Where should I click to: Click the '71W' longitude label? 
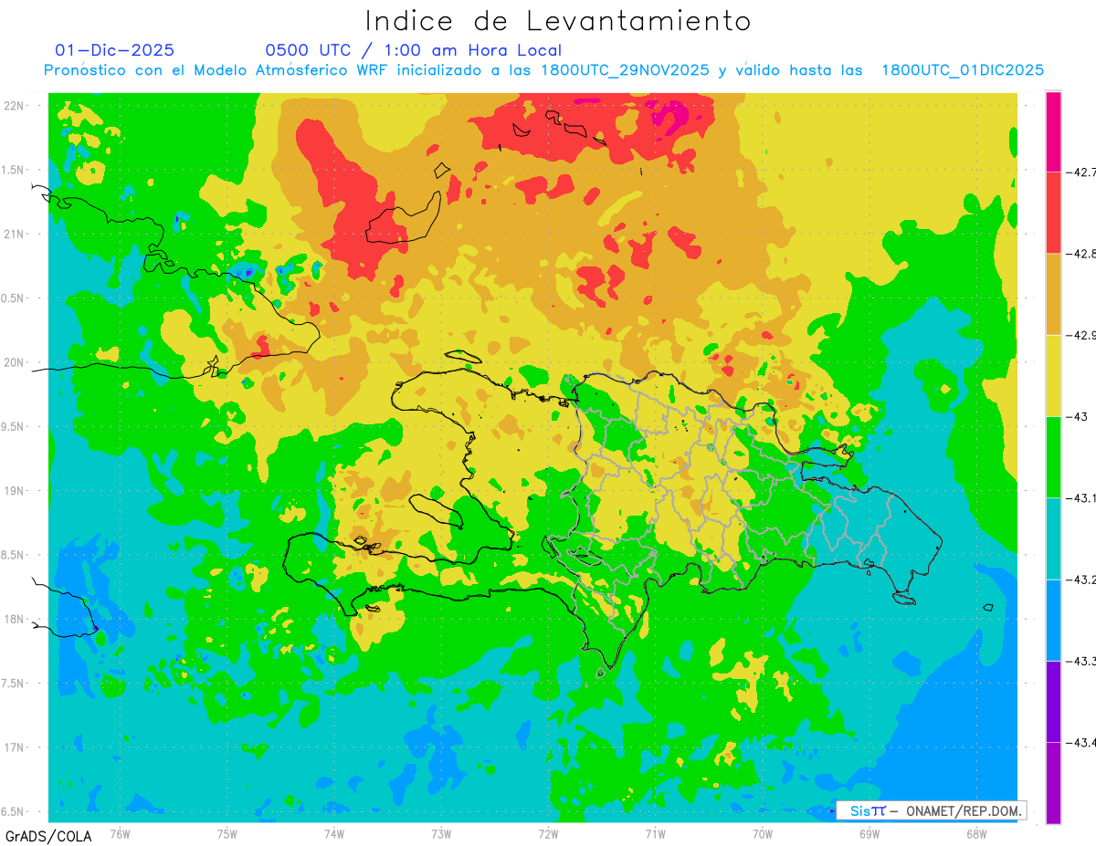[x=655, y=834]
